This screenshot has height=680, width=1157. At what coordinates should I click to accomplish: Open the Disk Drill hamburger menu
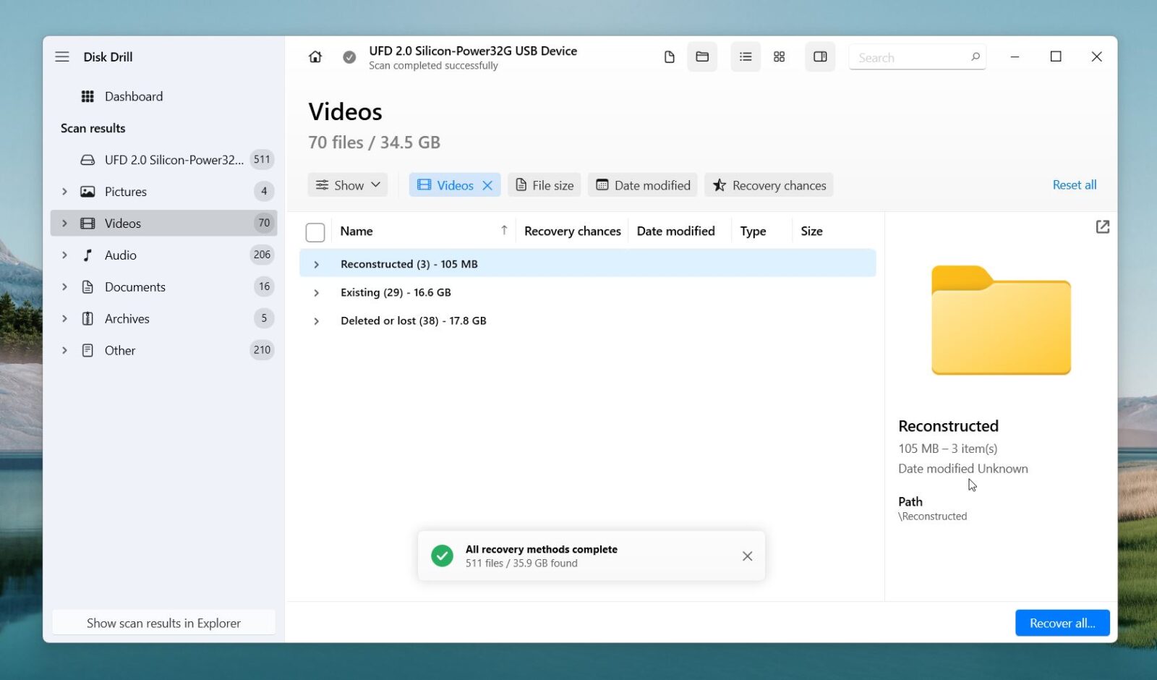click(x=62, y=56)
